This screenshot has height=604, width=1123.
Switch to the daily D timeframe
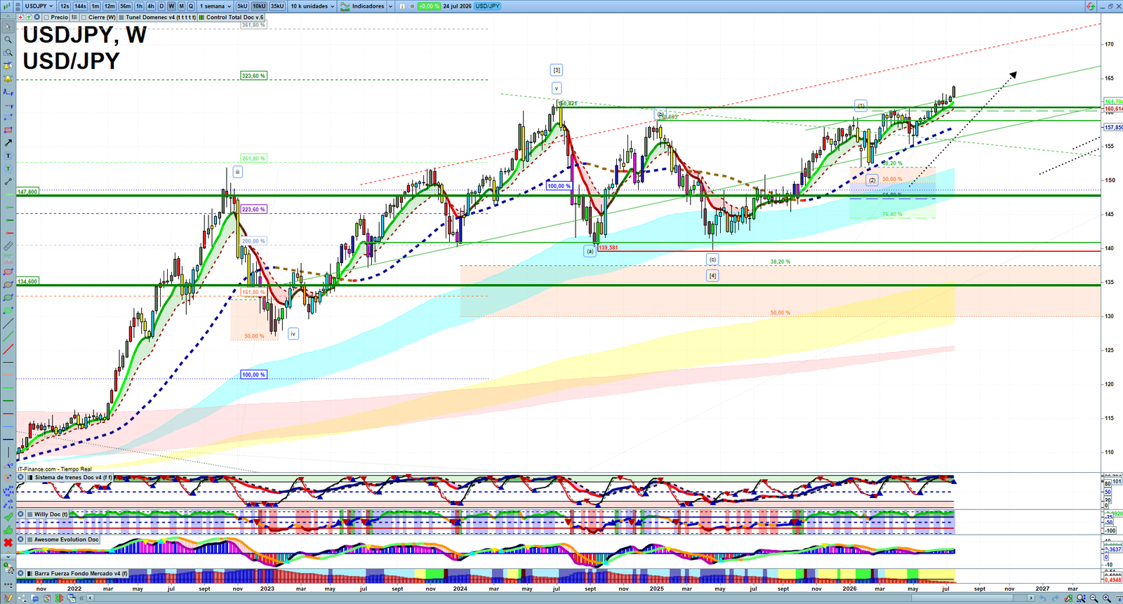161,6
